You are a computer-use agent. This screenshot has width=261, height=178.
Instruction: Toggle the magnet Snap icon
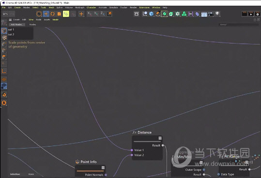click(4, 95)
